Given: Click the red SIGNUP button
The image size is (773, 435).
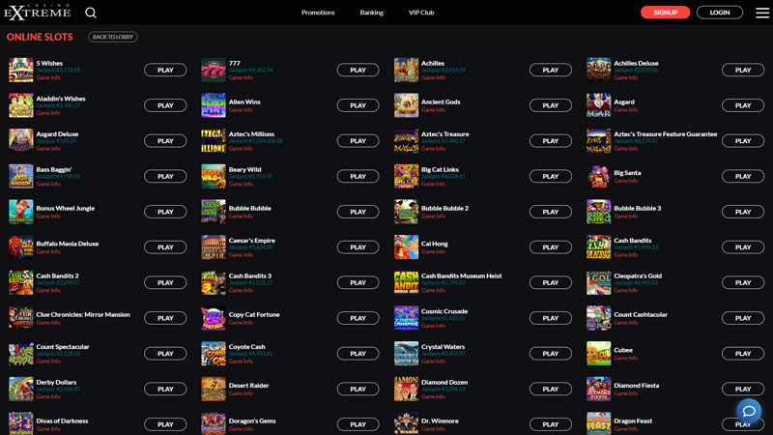Looking at the screenshot, I should [665, 13].
